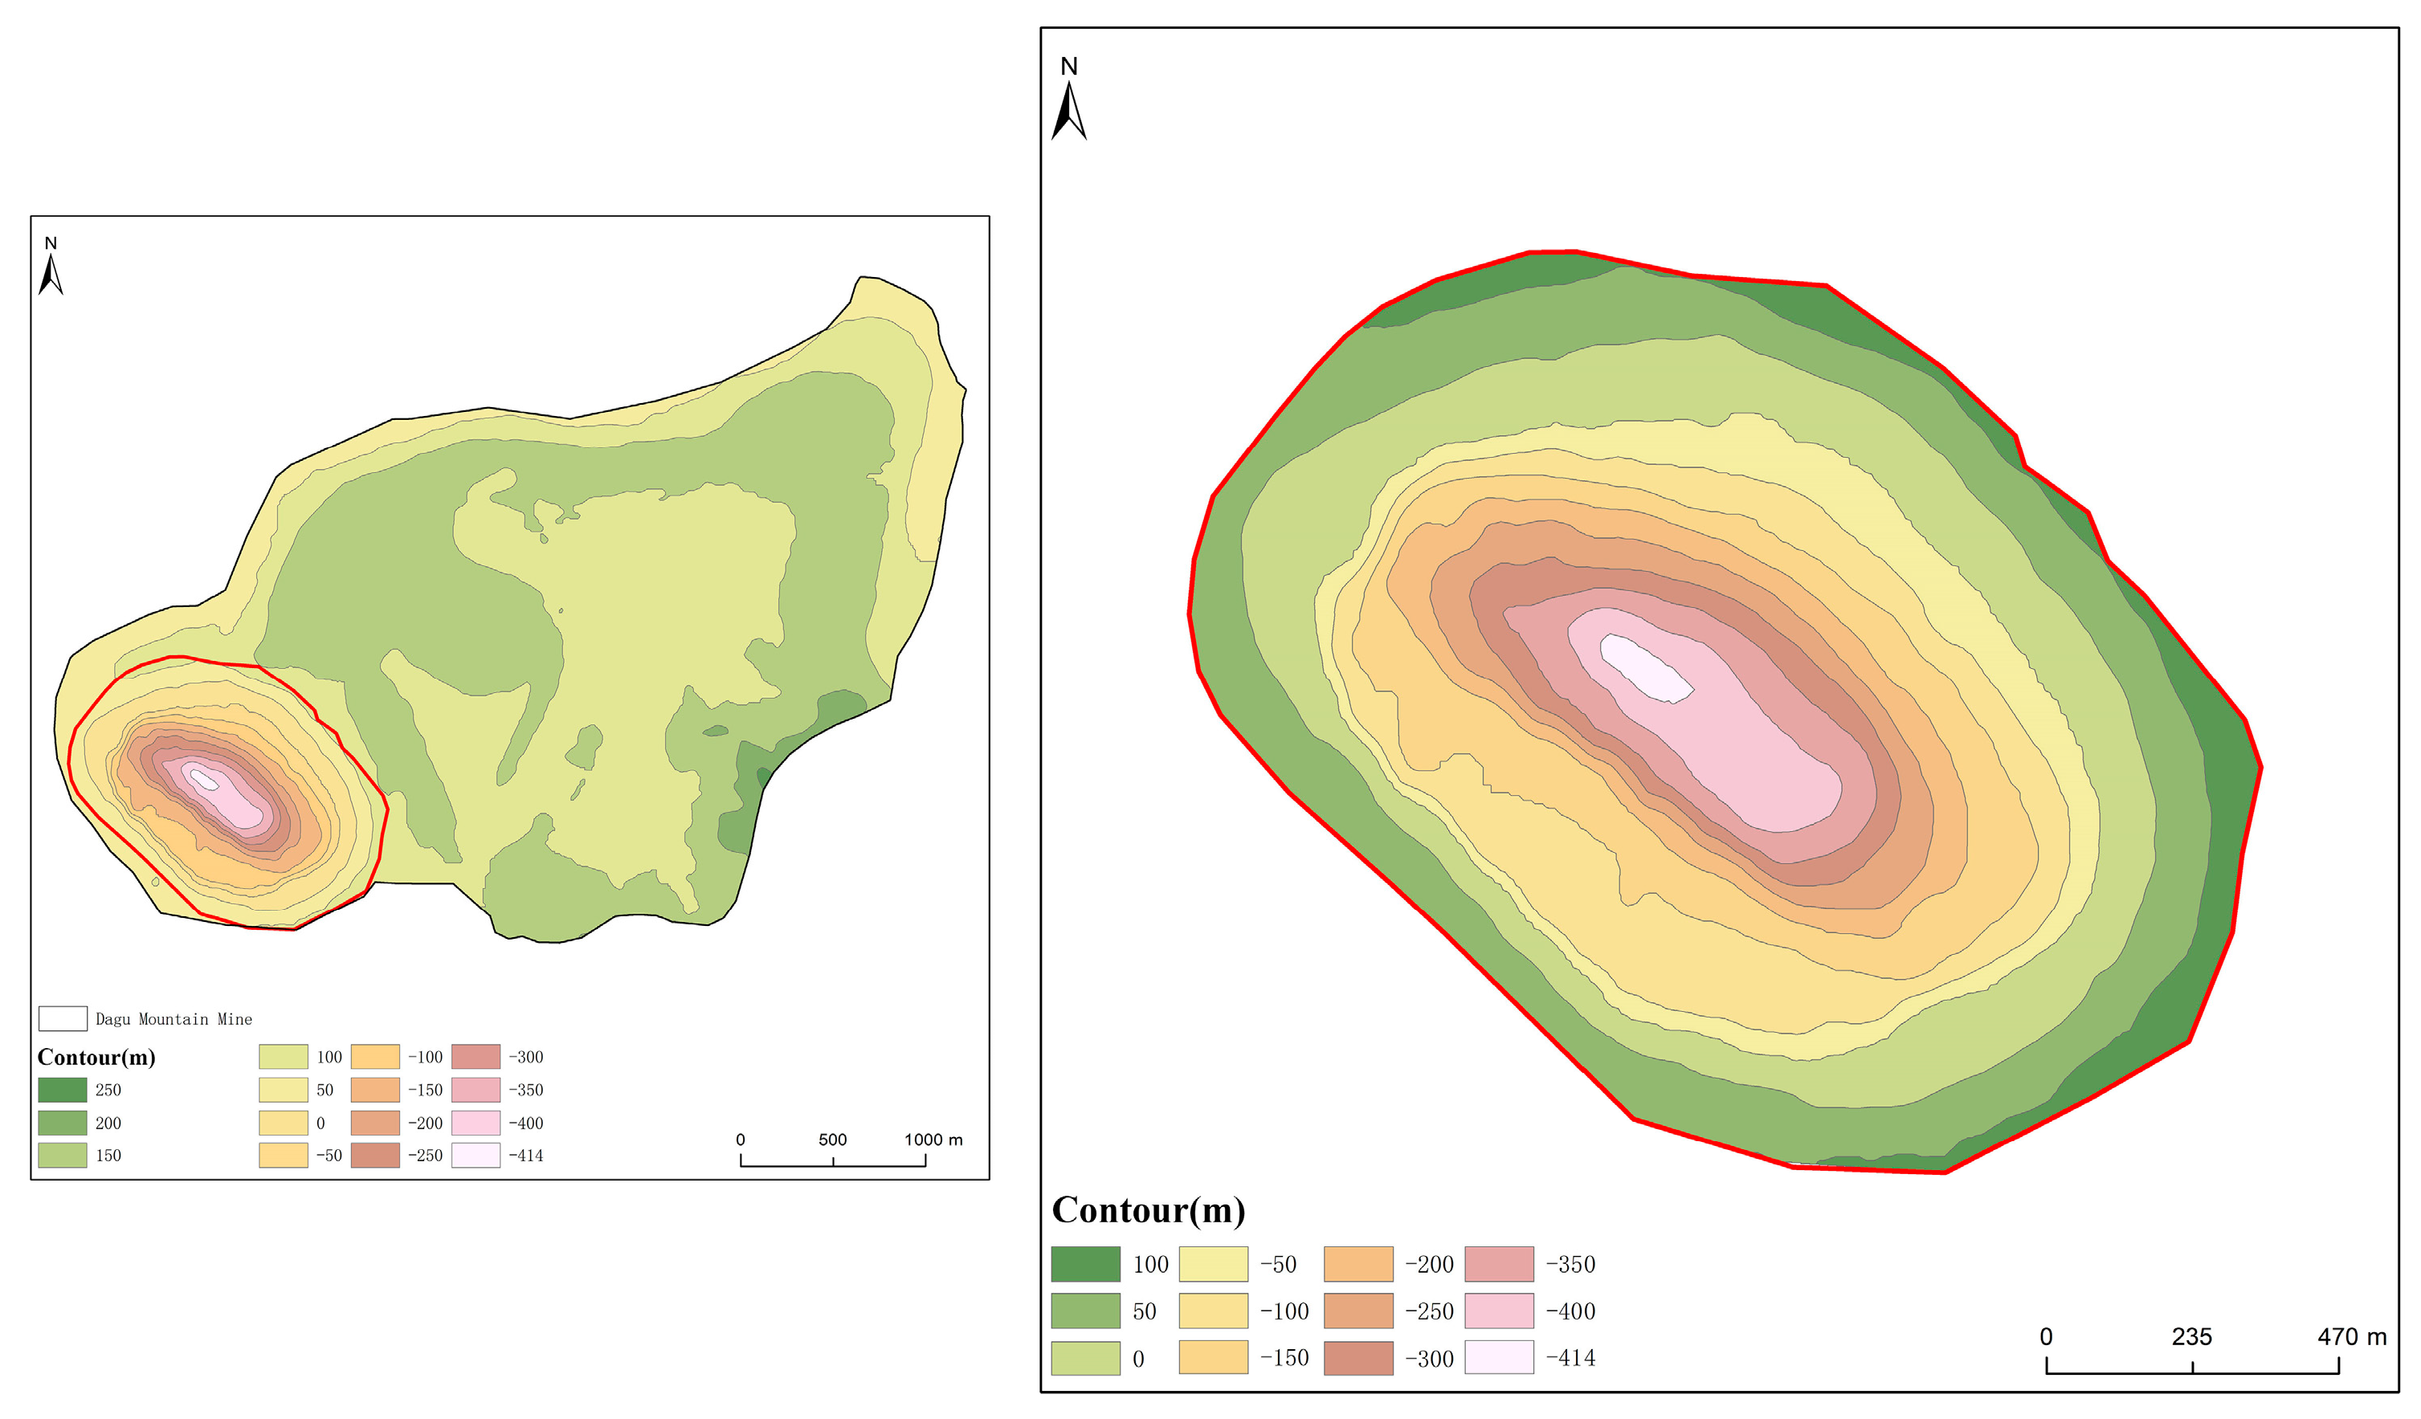The height and width of the screenshot is (1419, 2421).
Task: Click the -100 swatch in left legend
Action: (x=374, y=1057)
